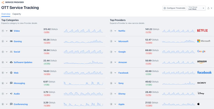Click the Microsoft logo

tap(204, 41)
